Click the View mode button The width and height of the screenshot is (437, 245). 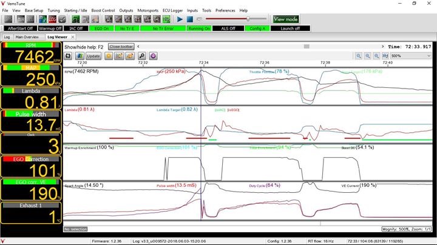point(286,19)
